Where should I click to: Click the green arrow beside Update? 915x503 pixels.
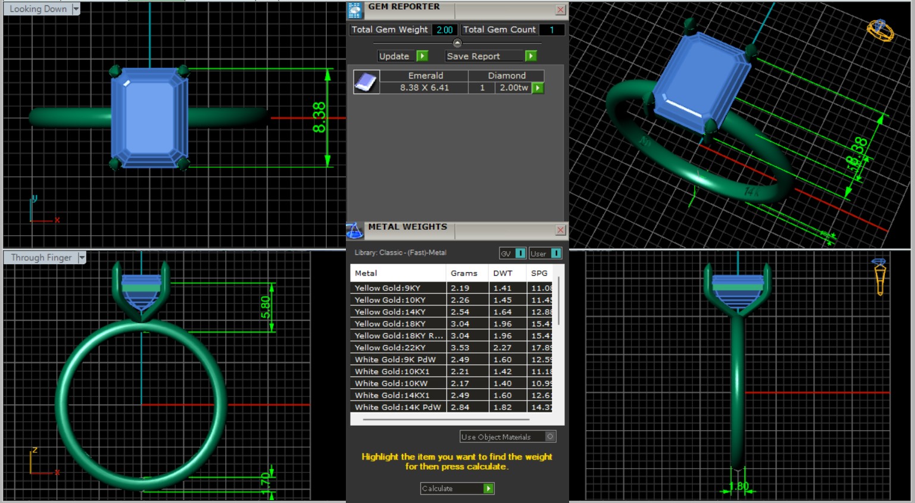pos(422,56)
